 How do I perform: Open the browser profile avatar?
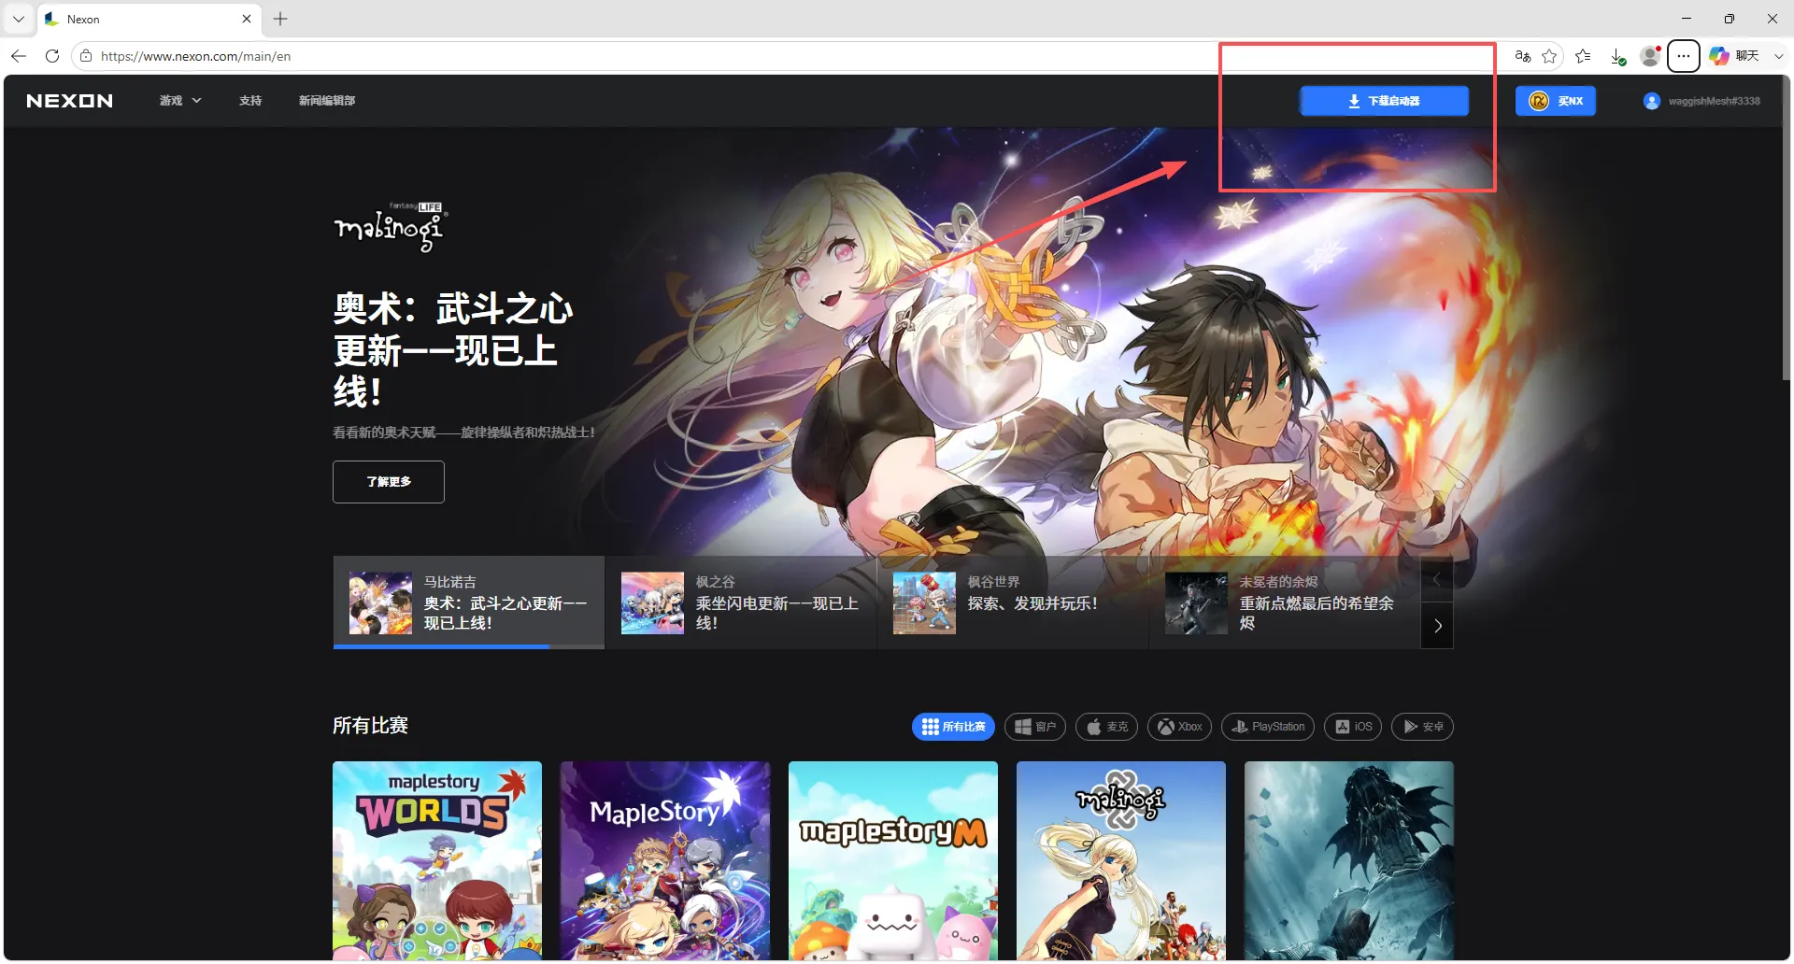[1651, 56]
